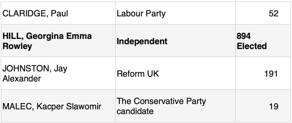Click the word Rowley on second line
This screenshot has width=292, height=123.
coord(17,46)
